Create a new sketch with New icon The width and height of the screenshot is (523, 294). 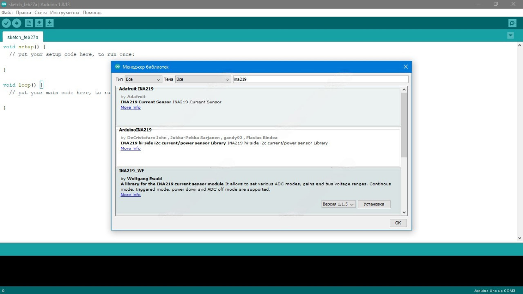point(29,23)
